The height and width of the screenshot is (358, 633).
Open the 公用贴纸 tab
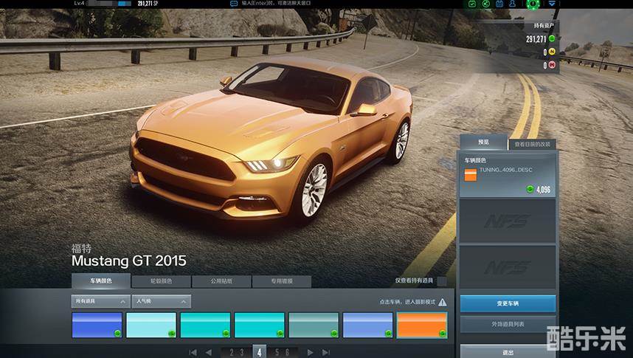(221, 281)
